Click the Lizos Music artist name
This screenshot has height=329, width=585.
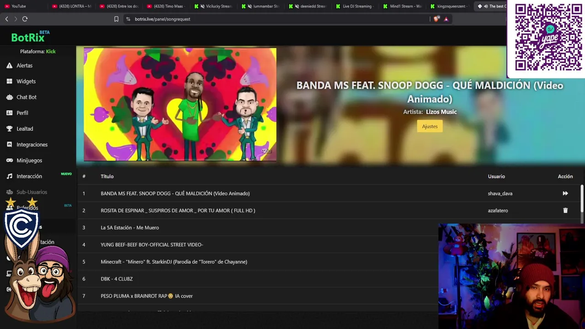(x=441, y=111)
